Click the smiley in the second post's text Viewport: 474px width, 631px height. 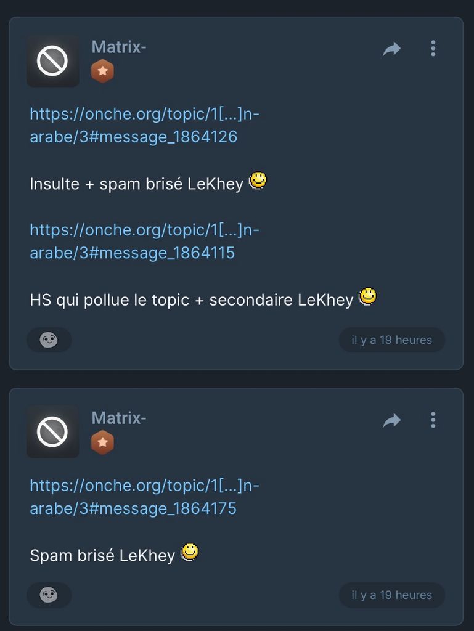189,552
